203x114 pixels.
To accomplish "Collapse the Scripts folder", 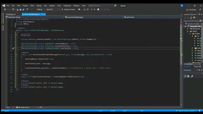I will (x=190, y=34).
